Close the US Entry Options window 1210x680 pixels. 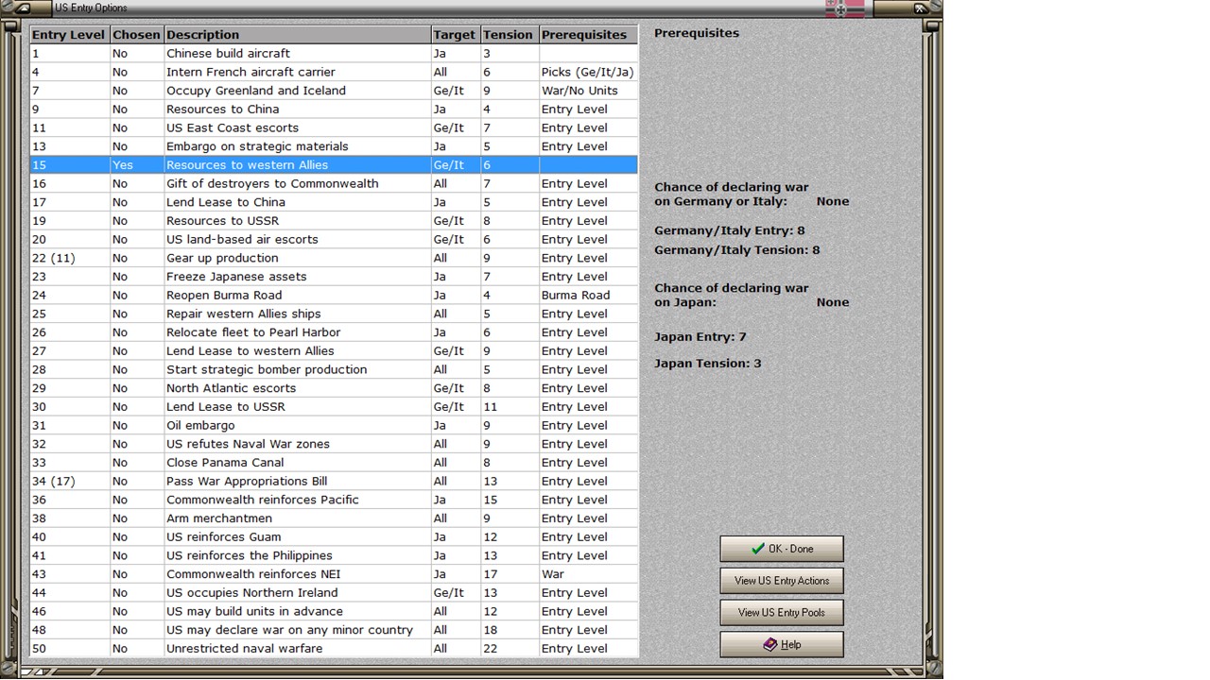coord(919,8)
